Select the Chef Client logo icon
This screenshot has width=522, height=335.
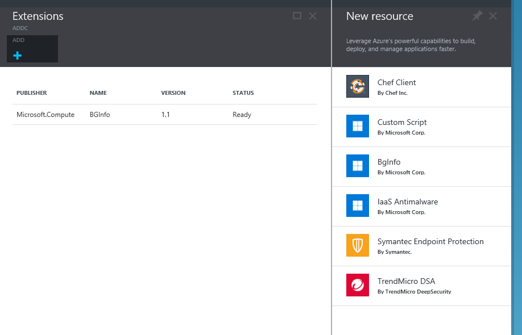click(x=357, y=86)
